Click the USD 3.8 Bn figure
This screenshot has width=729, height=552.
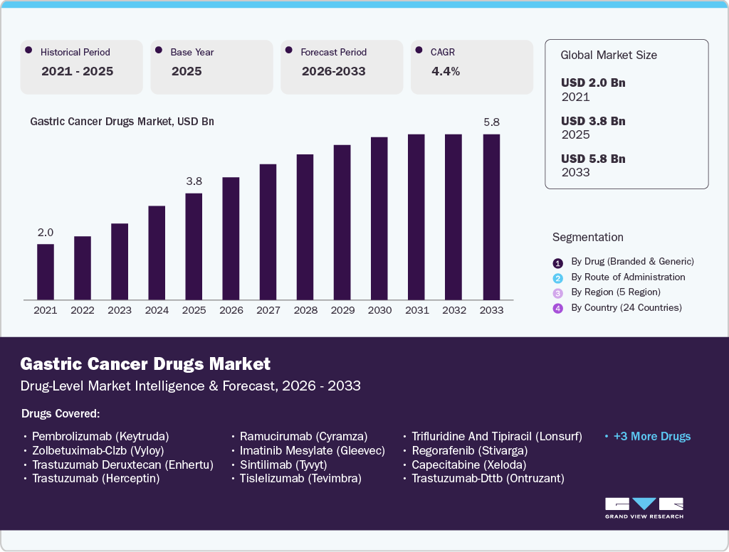[x=593, y=121]
